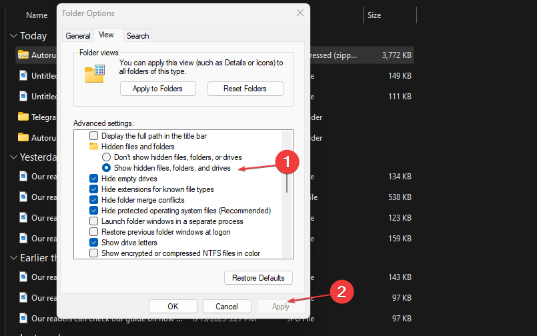Select the file icon in the 123 KB row
Image resolution: width=537 pixels, height=336 pixels.
pos(23,217)
